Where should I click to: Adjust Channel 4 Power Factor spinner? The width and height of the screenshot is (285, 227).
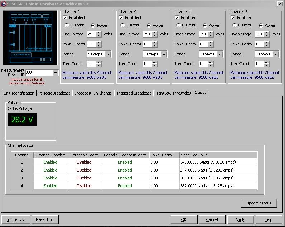coord(266,44)
